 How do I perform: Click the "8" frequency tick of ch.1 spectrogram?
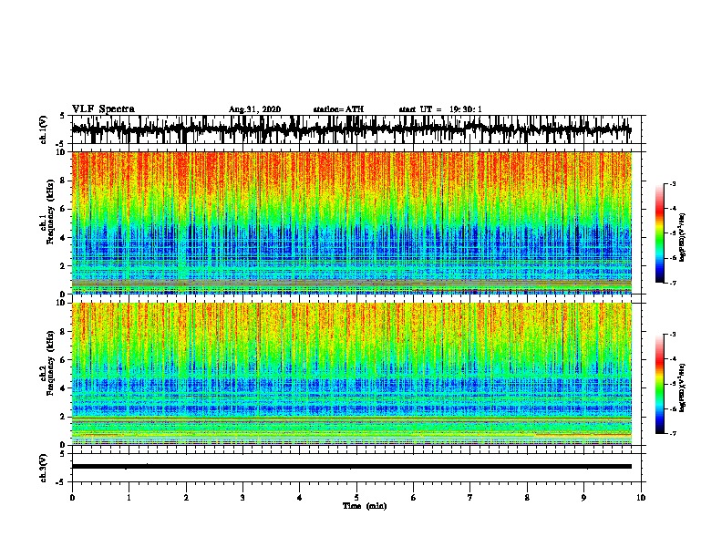(x=63, y=181)
